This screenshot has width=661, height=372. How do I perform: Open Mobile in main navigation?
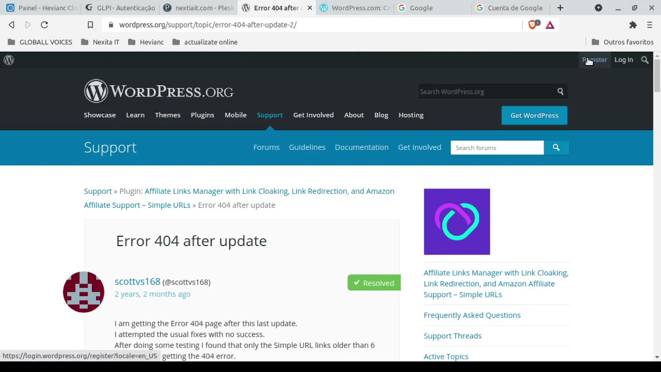[x=235, y=115]
